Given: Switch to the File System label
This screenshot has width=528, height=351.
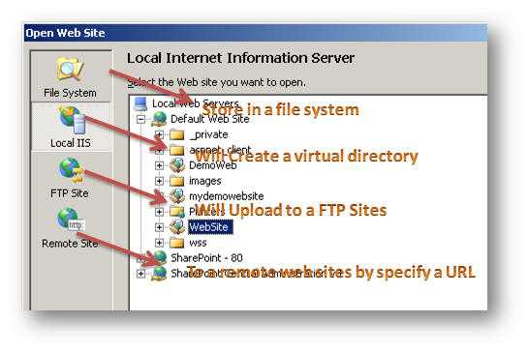Looking at the screenshot, I should (70, 93).
